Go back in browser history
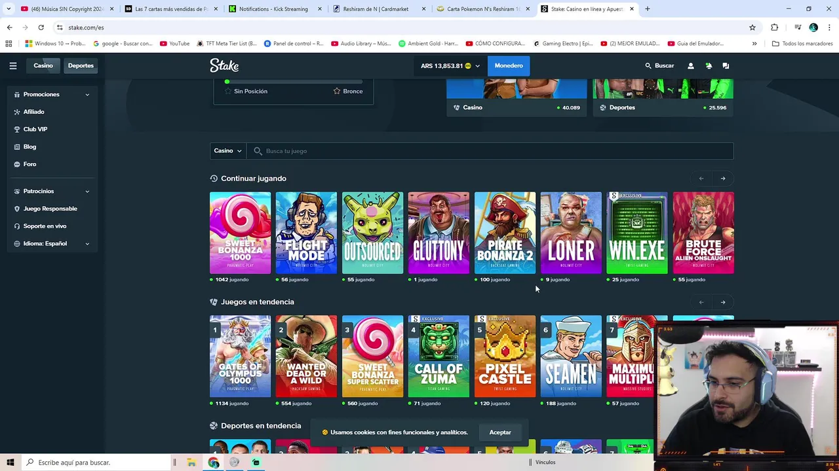839x471 pixels. (9, 27)
